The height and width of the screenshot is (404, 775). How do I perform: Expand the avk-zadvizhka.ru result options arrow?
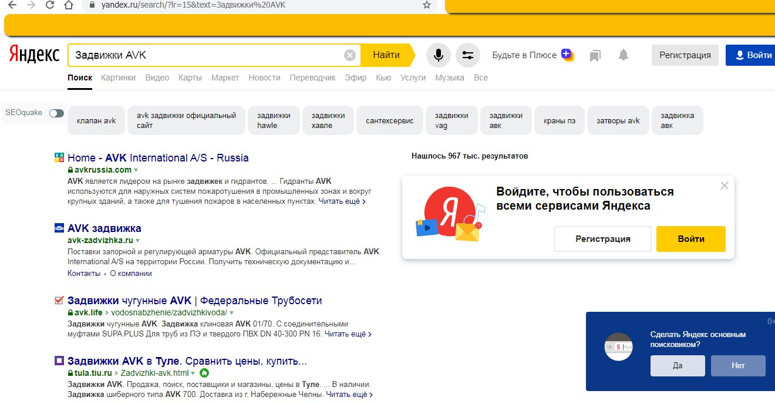coord(138,241)
